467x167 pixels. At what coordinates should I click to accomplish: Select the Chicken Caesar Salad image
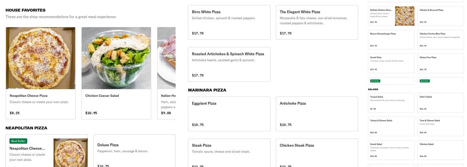pos(116,58)
